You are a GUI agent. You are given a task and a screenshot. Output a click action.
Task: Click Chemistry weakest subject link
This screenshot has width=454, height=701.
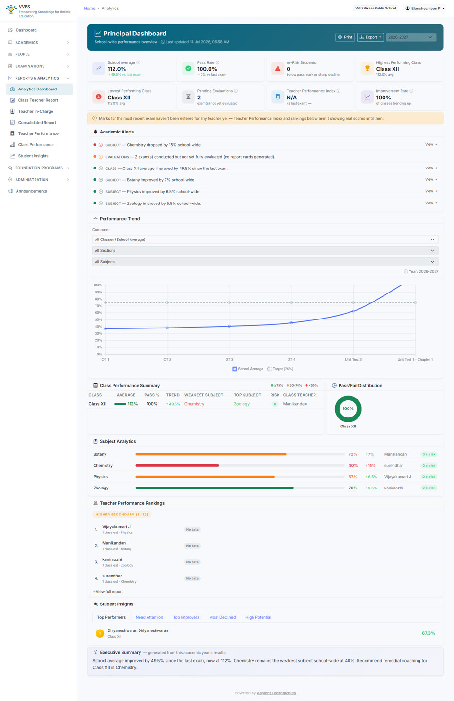(194, 404)
